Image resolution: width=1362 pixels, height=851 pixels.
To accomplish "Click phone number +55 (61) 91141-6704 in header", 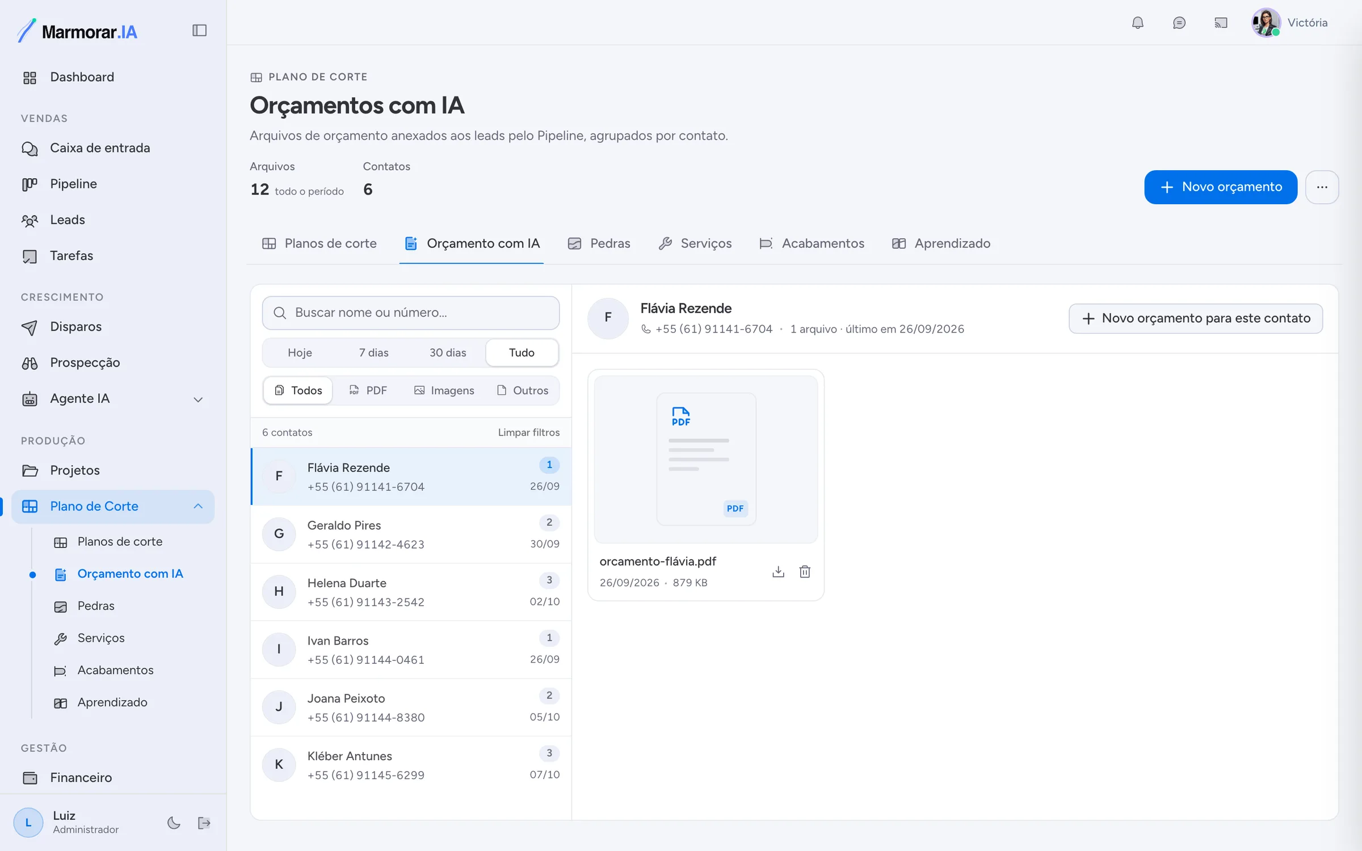I will [713, 329].
